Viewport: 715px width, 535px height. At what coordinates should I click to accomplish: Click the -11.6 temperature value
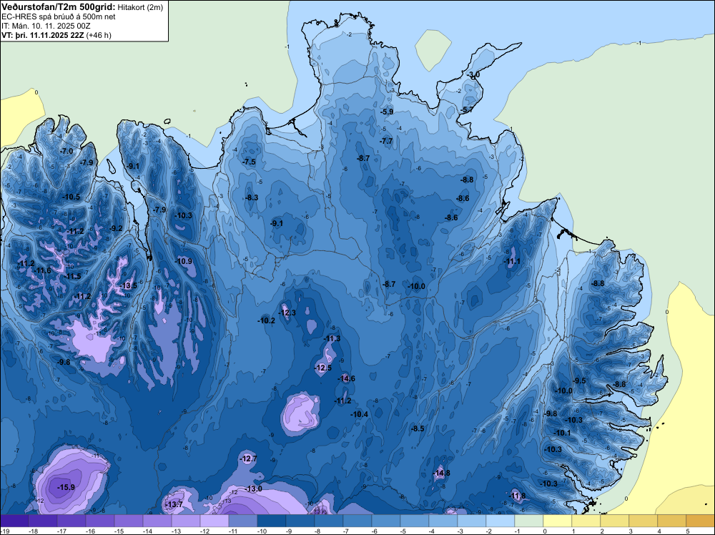point(42,271)
